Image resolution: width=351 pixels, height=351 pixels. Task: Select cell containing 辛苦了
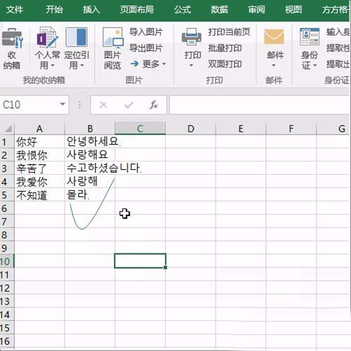point(39,168)
